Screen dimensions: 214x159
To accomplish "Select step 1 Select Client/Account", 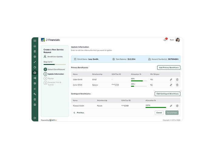I will (56, 69).
